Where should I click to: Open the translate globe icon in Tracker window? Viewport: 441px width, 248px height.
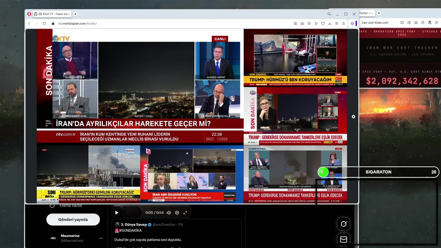(430, 22)
